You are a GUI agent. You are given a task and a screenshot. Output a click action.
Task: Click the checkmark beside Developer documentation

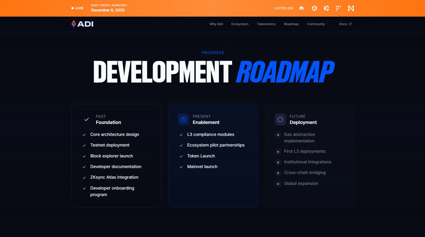(84, 167)
